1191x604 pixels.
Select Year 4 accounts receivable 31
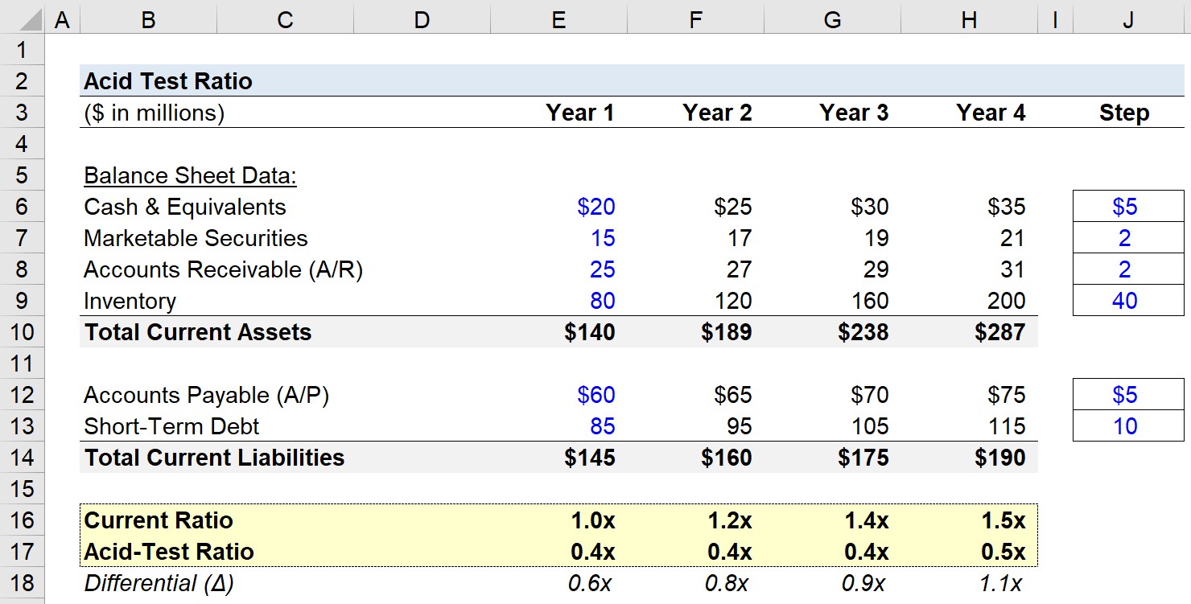1012,269
